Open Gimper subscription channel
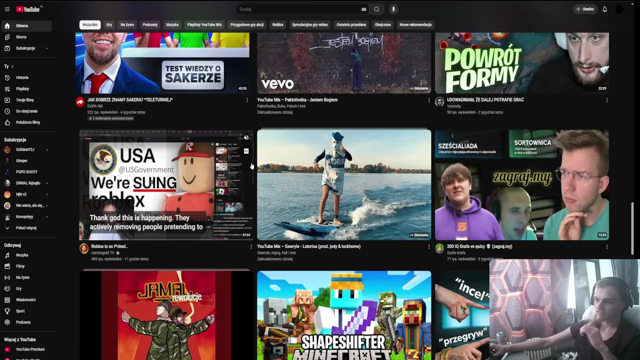 26,161
